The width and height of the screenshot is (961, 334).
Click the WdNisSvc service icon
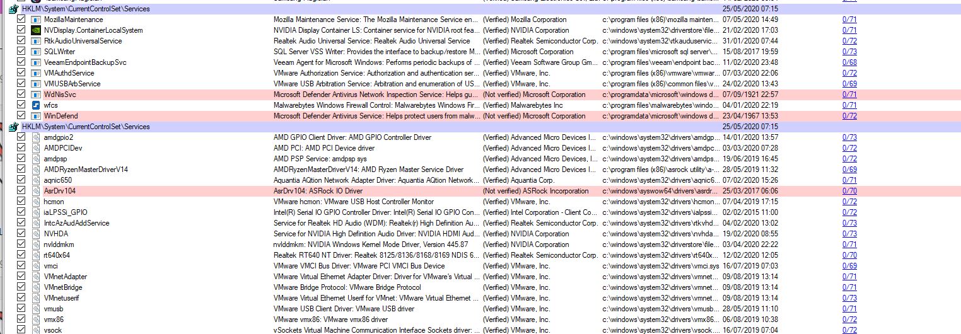coord(37,95)
